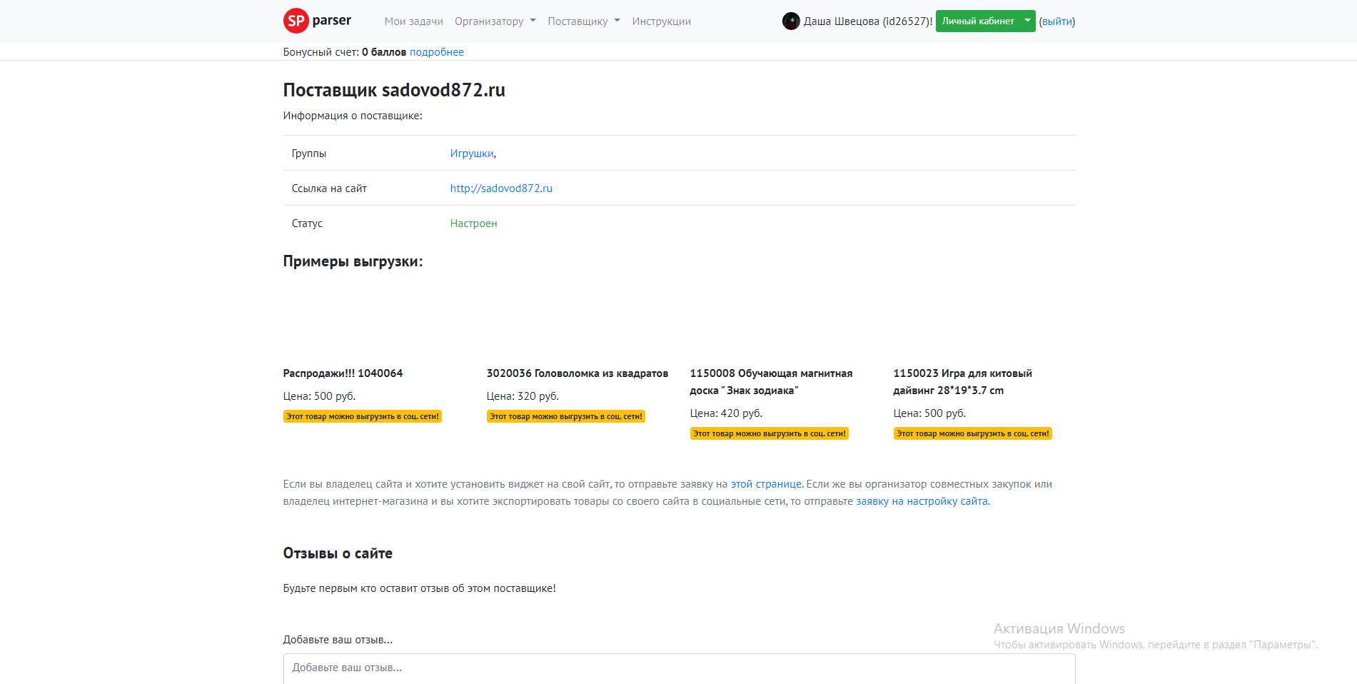Click the Группы row label
Viewport: 1357px width, 684px height.
[x=309, y=154]
